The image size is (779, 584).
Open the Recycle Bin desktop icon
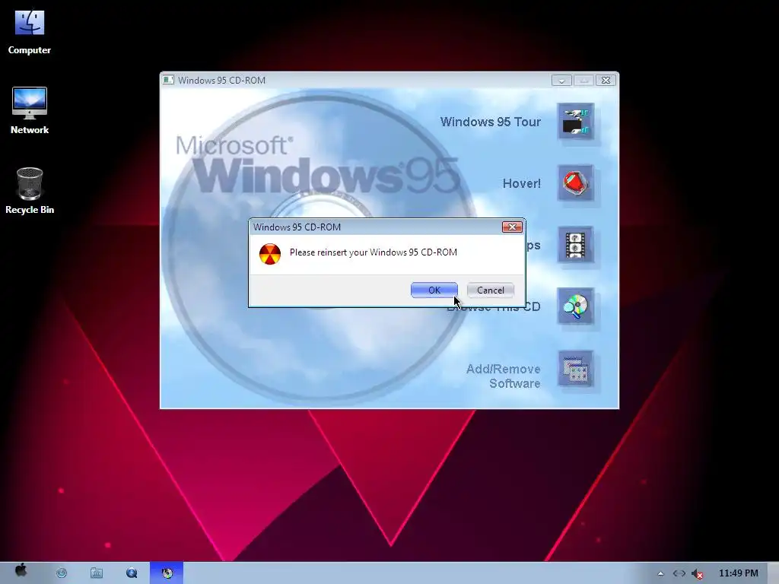point(30,191)
